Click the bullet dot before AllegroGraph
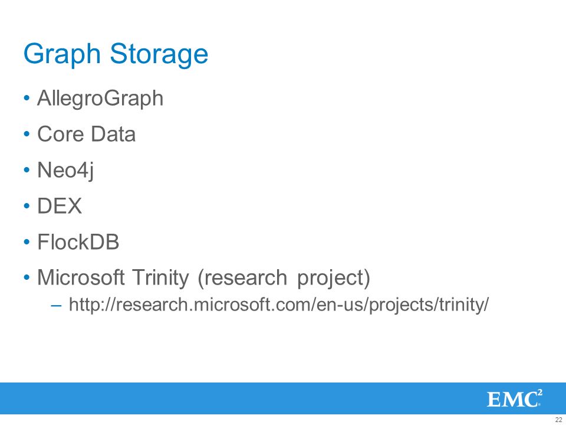Viewport: 566px width, 425px height. click(x=27, y=99)
